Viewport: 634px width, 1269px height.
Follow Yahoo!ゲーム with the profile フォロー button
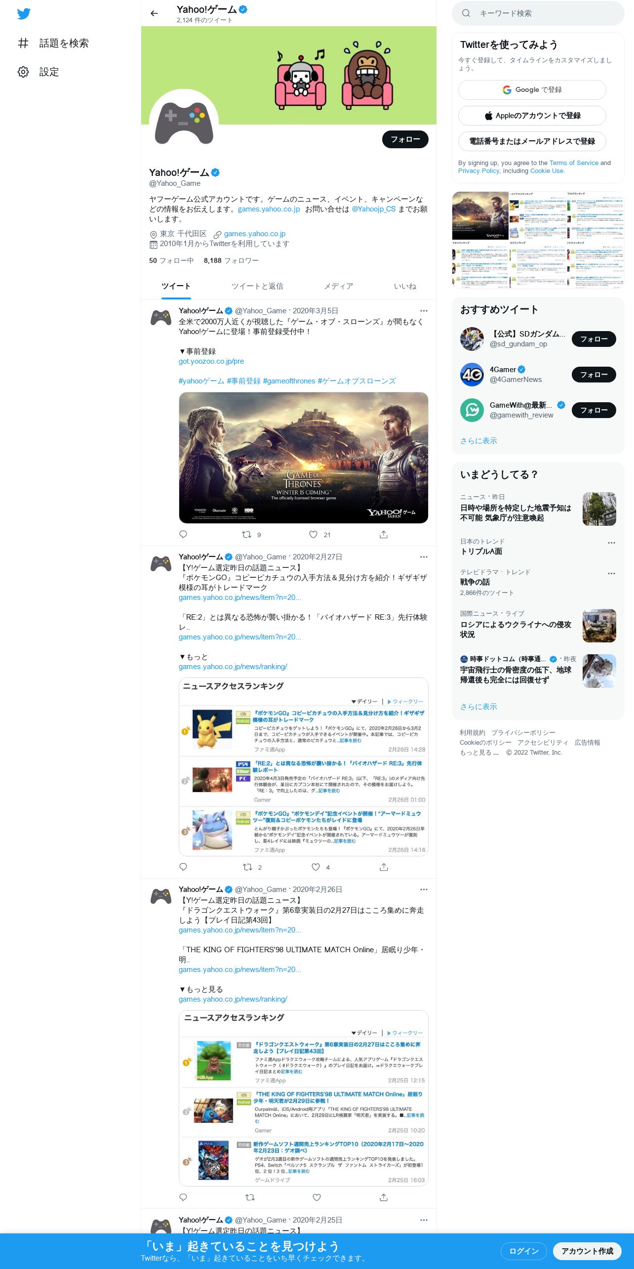click(x=405, y=139)
